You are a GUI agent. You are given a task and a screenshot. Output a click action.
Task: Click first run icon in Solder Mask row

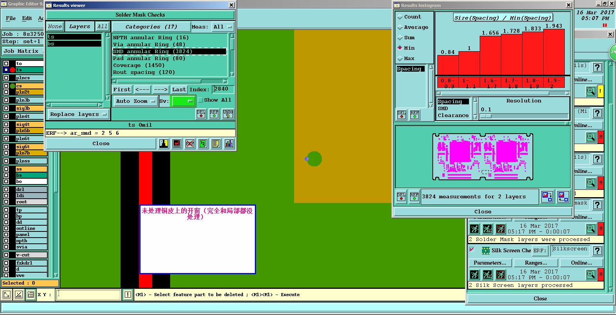point(475,229)
